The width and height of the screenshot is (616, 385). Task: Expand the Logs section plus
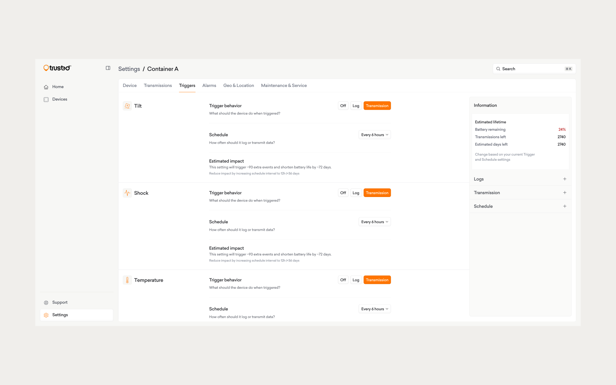point(565,179)
